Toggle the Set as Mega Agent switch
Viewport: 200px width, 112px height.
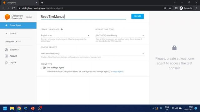[43, 68]
